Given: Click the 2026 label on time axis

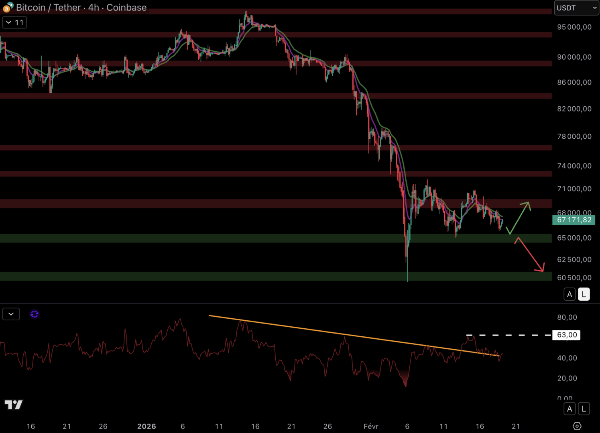Looking at the screenshot, I should (x=146, y=426).
